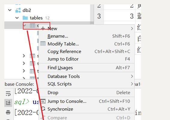Click the print icon in console gutter
Viewport: 170px width, 120px height.
click(x=8, y=112)
